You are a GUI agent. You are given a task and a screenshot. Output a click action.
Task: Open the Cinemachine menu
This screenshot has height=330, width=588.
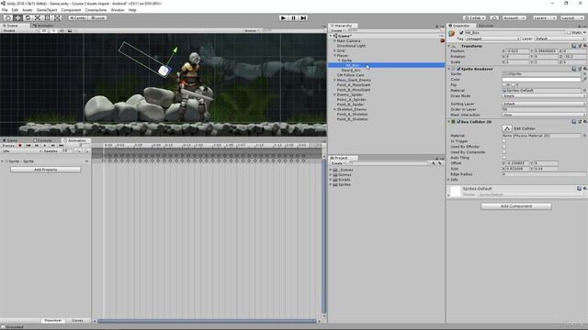(96, 10)
